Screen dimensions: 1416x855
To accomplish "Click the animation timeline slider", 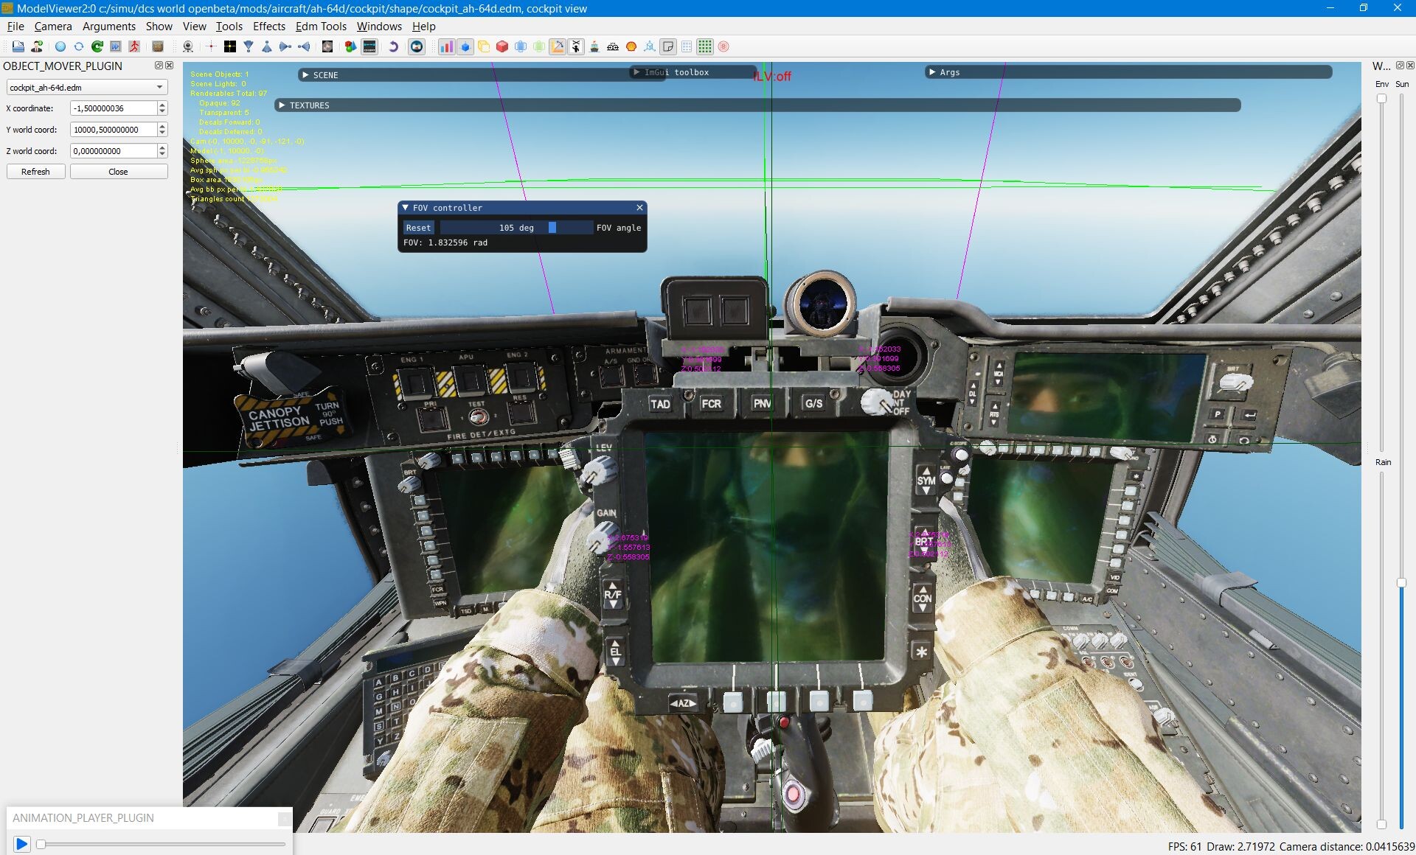I will click(161, 844).
